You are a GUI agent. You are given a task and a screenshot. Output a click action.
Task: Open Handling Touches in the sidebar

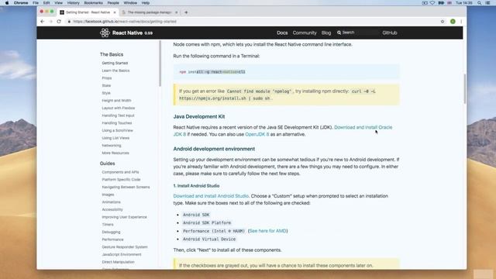pos(117,122)
